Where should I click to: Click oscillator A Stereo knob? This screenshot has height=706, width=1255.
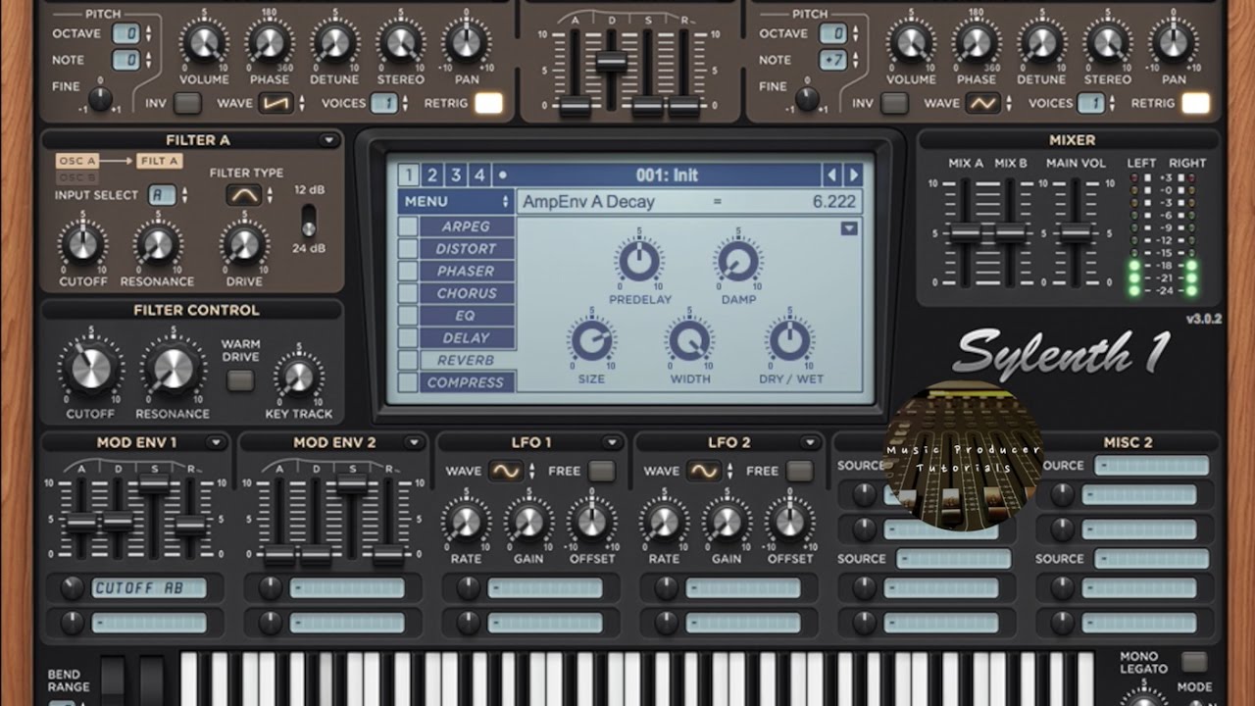point(400,43)
